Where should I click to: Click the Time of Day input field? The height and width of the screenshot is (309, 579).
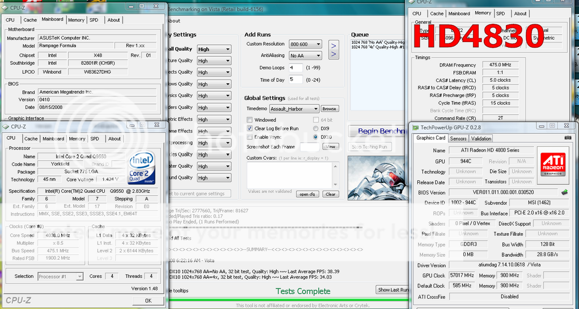295,79
